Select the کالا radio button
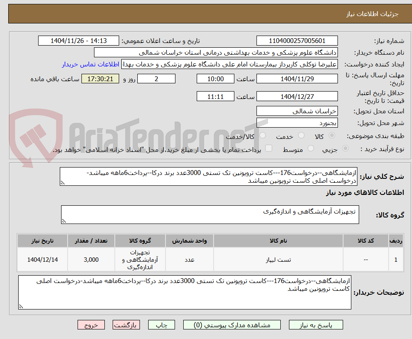Image resolution: width=412 pixels, height=339 pixels. [332, 135]
